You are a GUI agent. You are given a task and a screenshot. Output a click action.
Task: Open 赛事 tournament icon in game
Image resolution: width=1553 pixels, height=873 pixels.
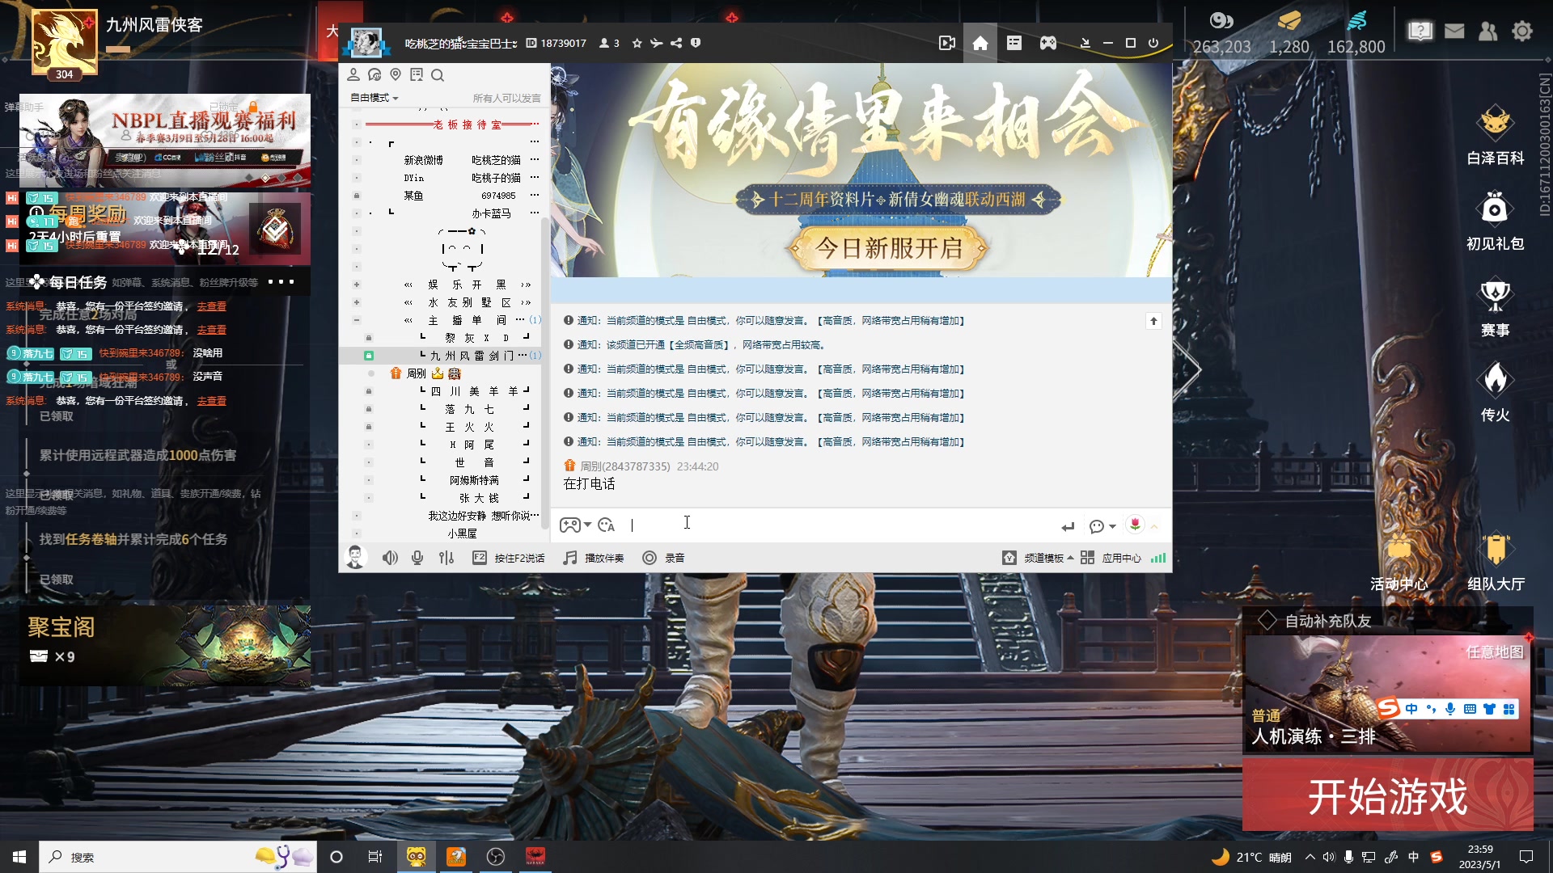click(1495, 308)
